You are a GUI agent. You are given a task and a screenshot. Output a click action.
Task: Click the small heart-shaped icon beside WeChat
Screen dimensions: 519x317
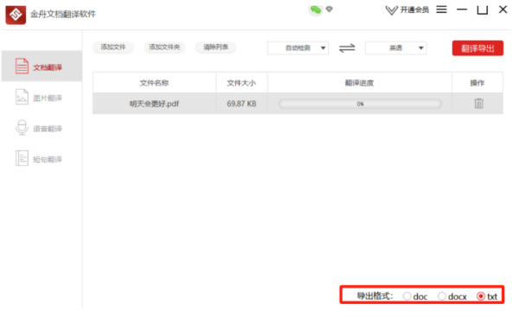pyautogui.click(x=329, y=10)
